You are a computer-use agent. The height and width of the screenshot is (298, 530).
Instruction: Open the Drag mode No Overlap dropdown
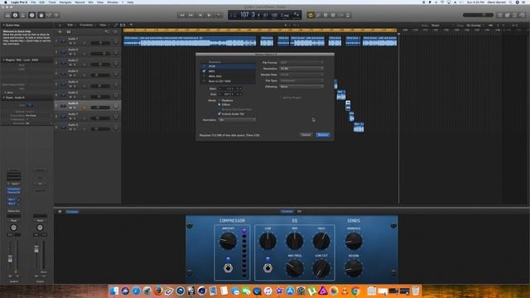(475, 26)
